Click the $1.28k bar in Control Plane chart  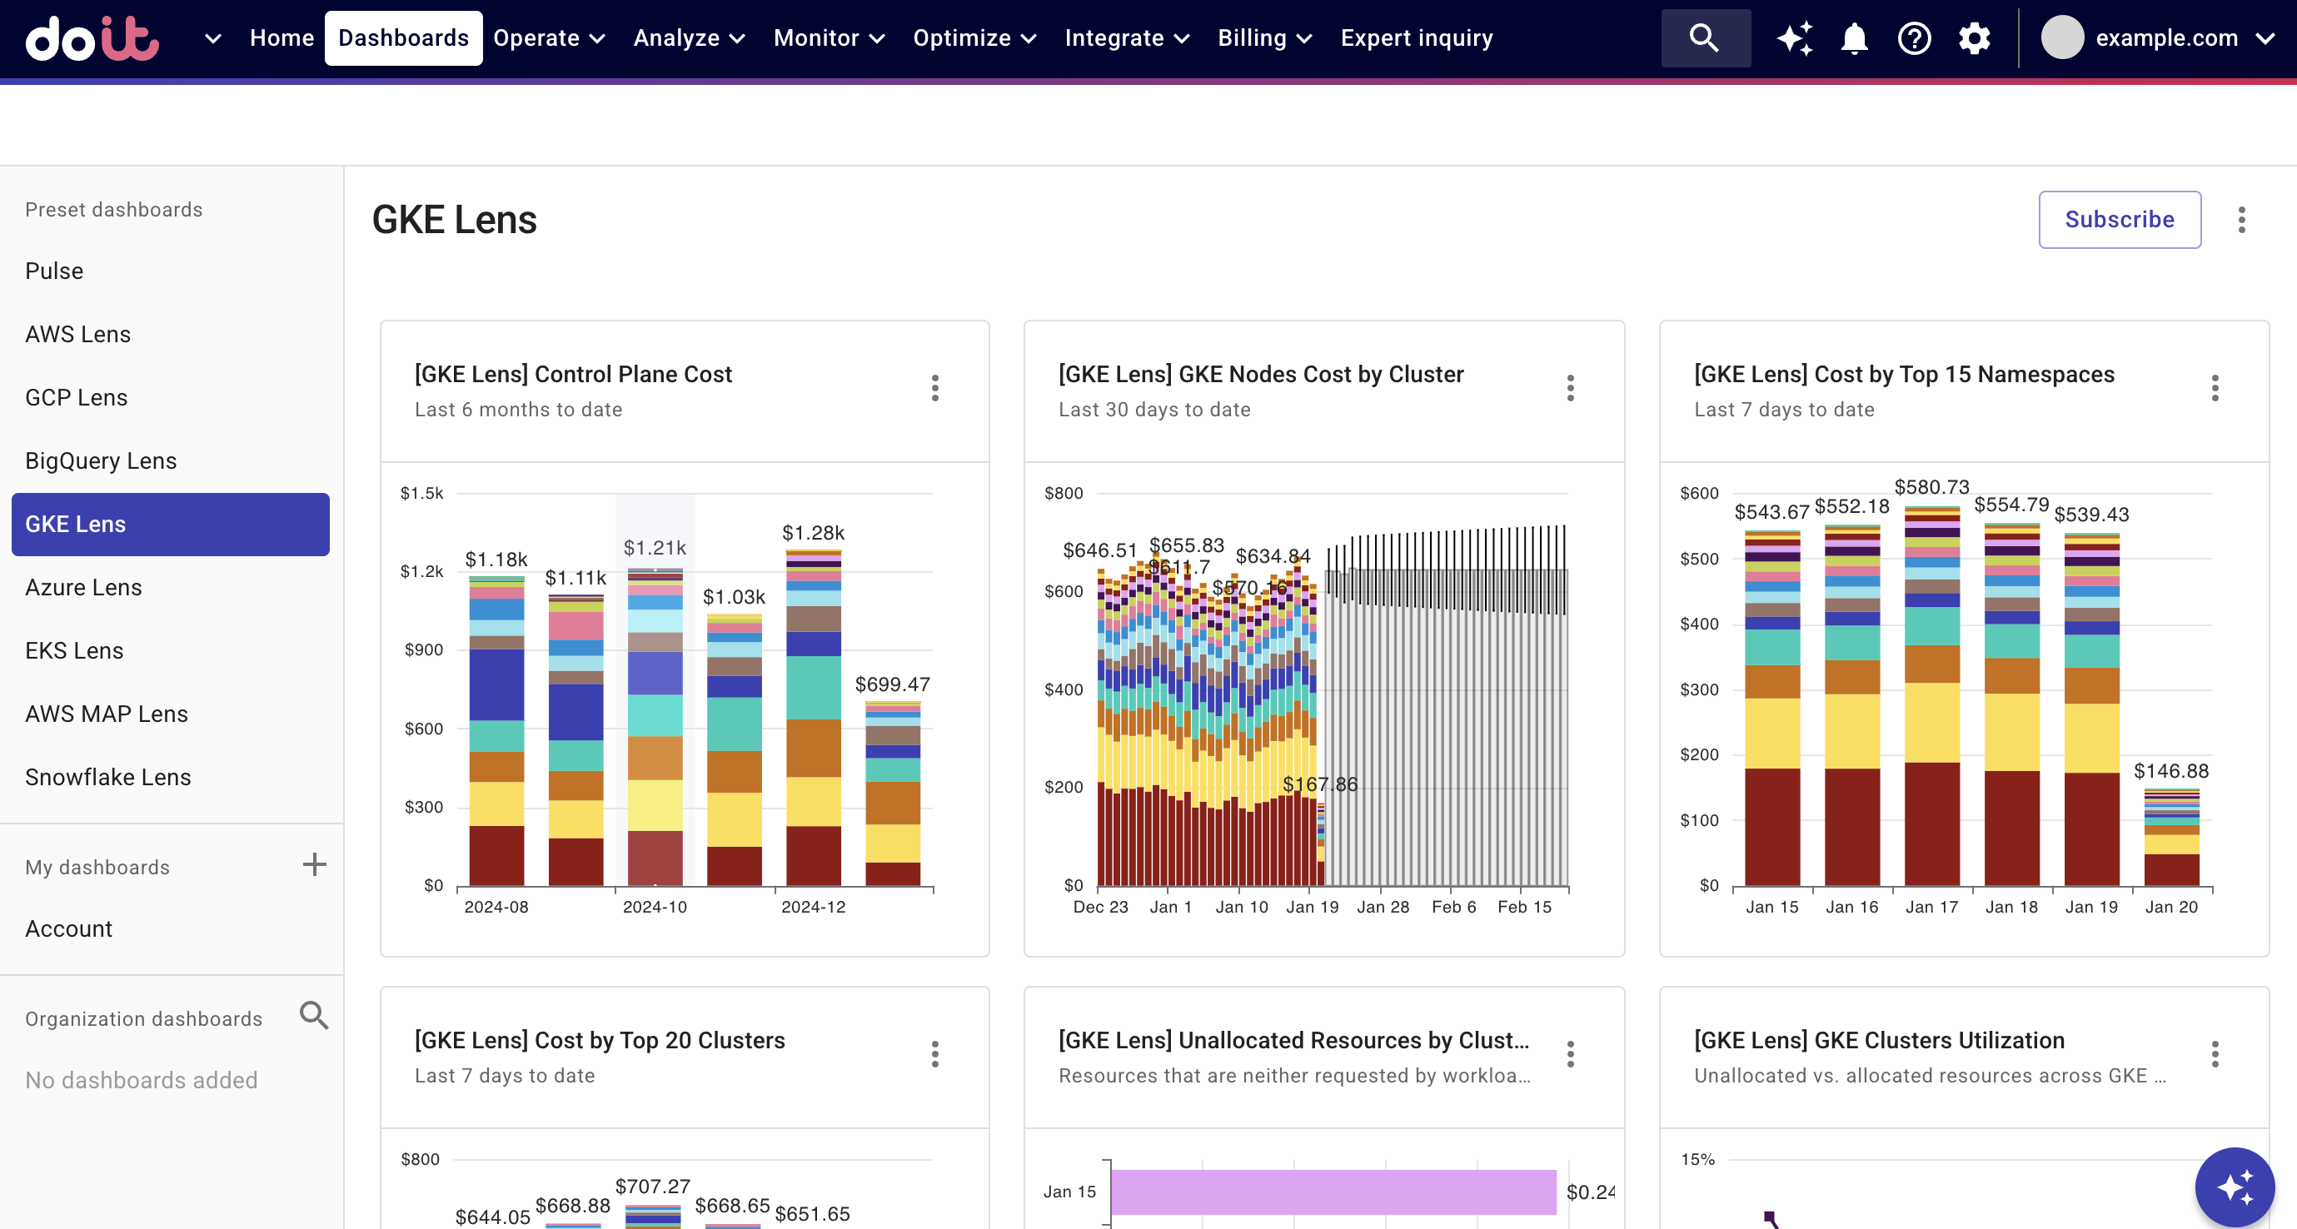click(x=813, y=718)
